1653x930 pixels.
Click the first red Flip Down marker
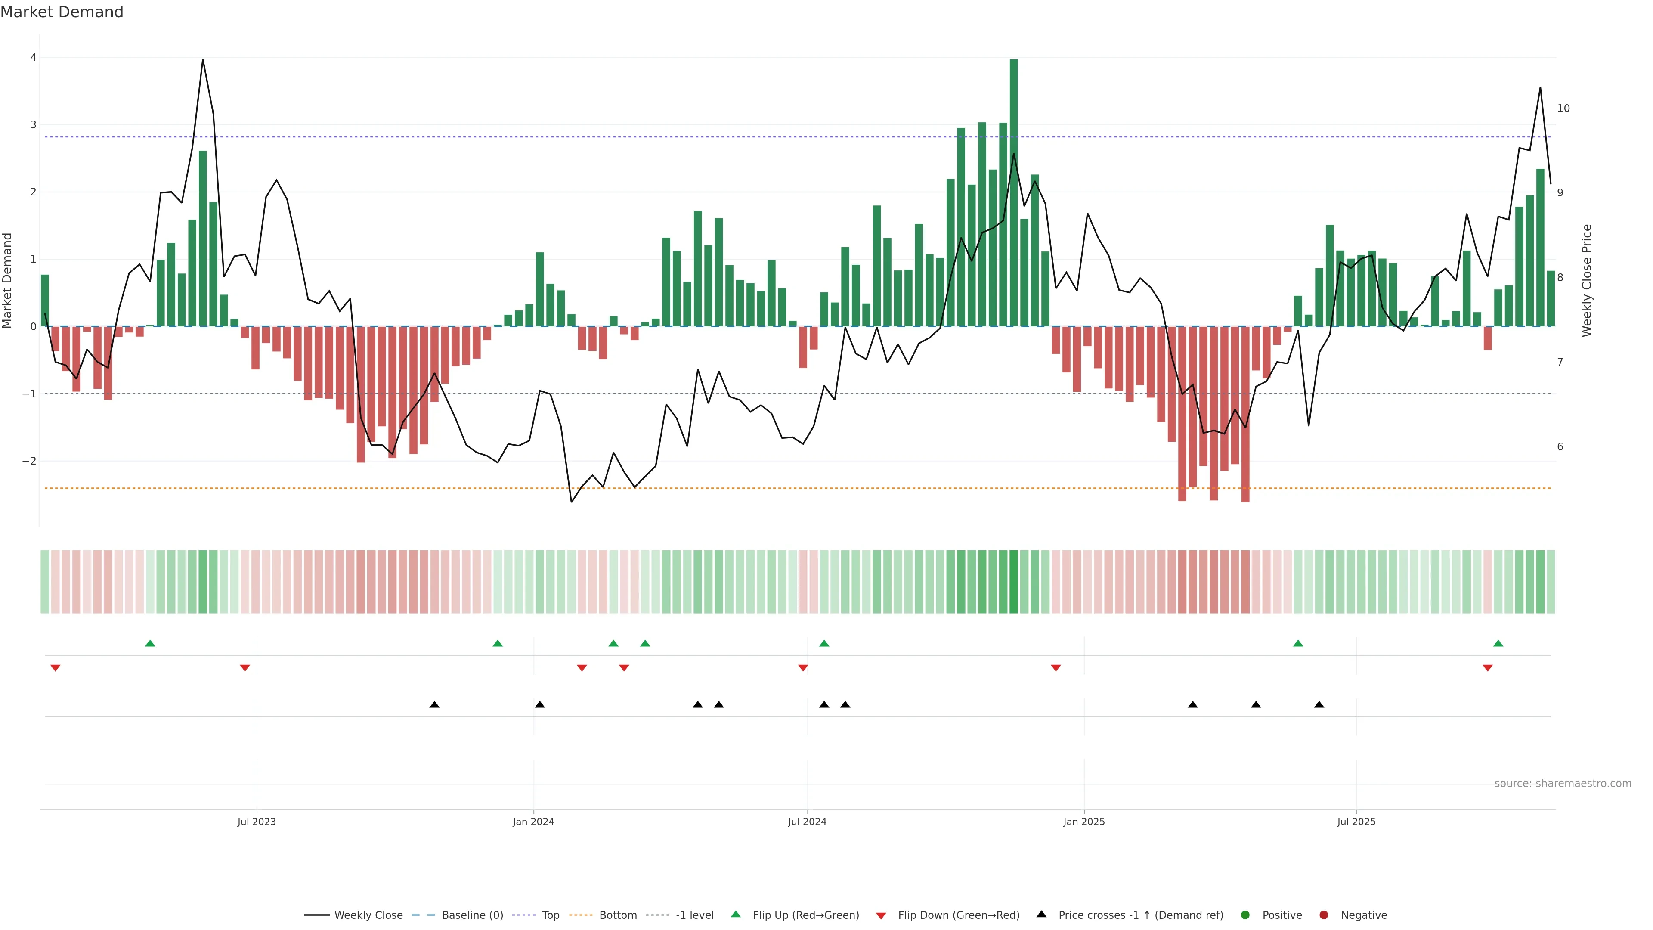coord(55,668)
